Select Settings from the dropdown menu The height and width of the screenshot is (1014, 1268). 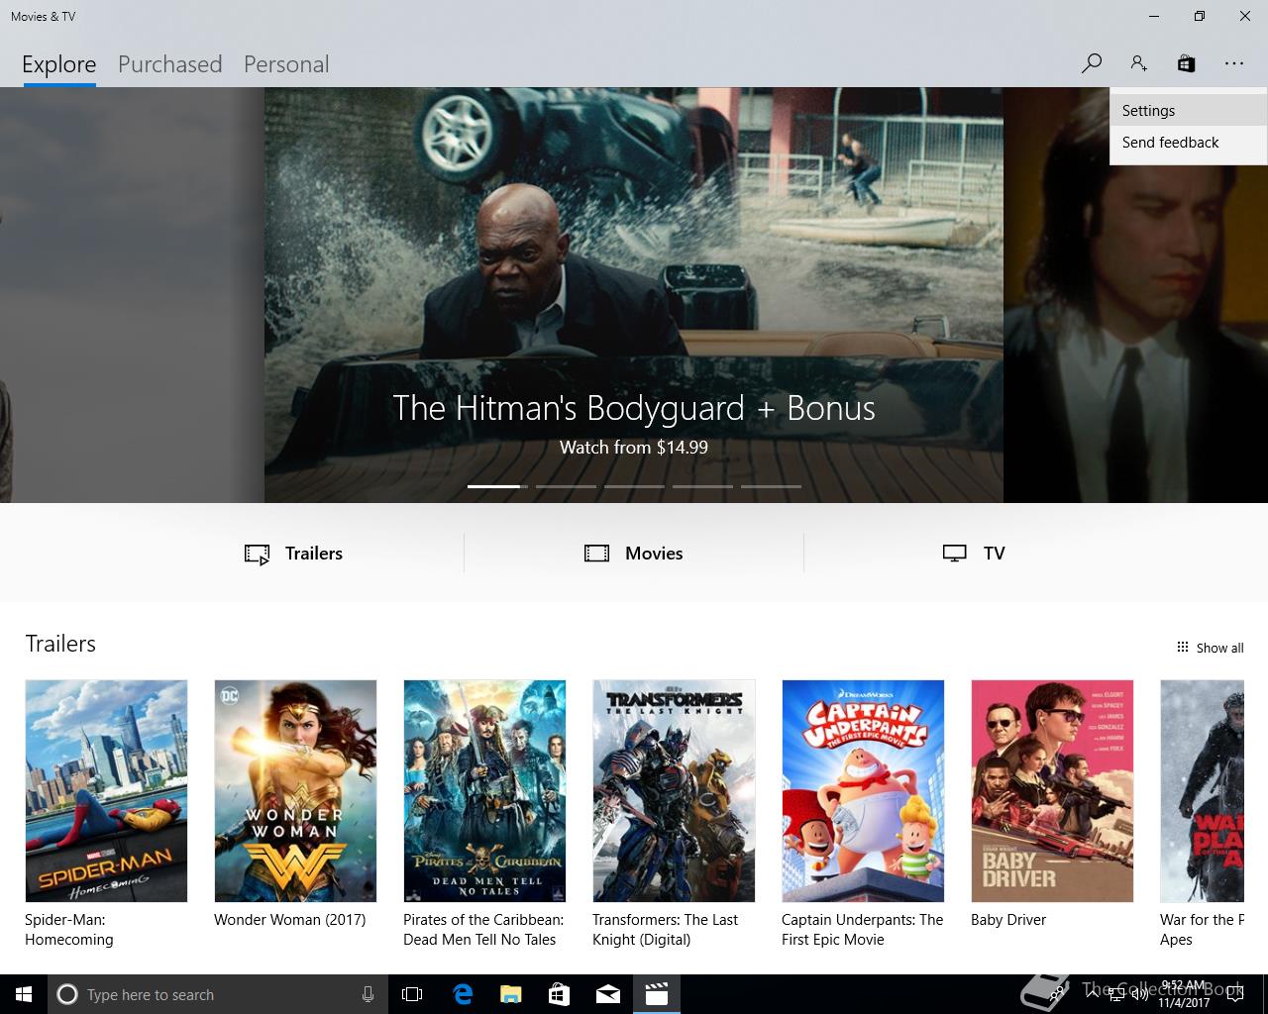pos(1188,111)
